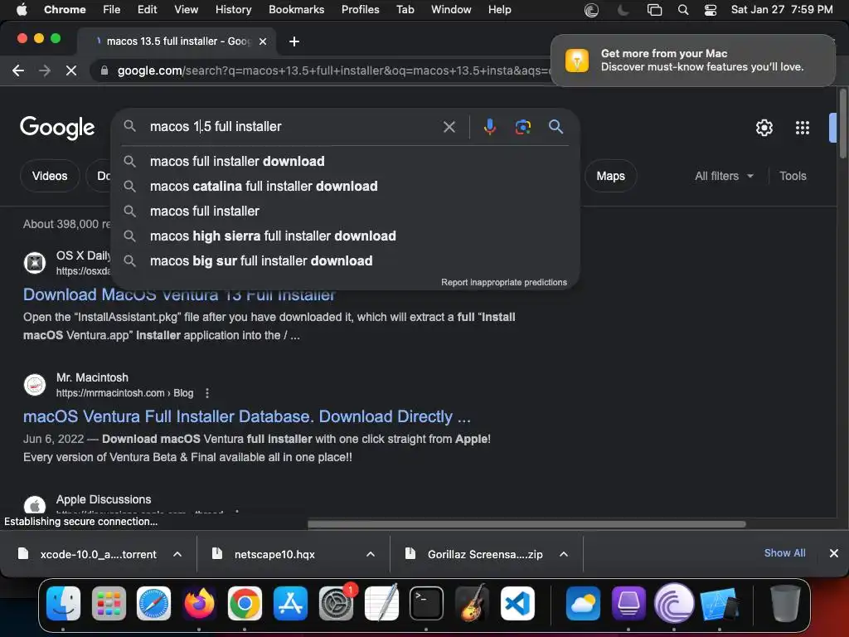The height and width of the screenshot is (637, 849).
Task: Open the History menu
Action: [233, 10]
